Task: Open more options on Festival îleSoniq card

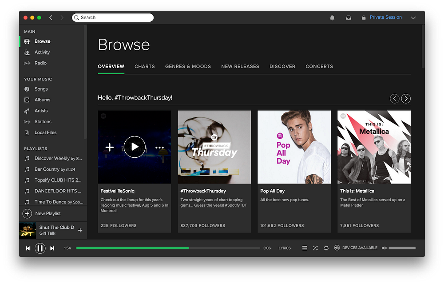Action: click(x=160, y=148)
